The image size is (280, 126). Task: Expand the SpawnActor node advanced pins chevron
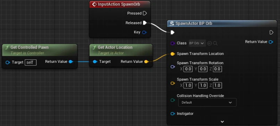[x=222, y=122]
